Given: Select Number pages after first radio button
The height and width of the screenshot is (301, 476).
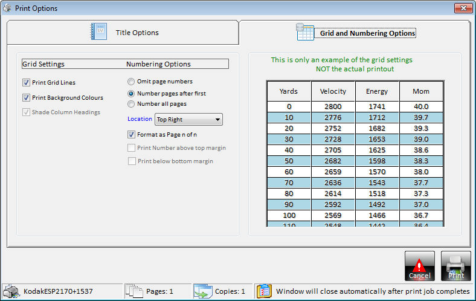Looking at the screenshot, I should 131,94.
